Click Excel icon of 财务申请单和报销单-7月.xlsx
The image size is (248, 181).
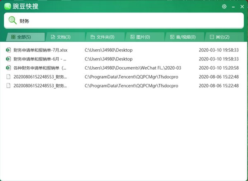pos(8,50)
